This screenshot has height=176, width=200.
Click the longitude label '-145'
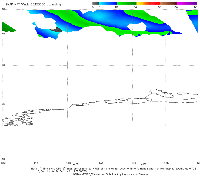point(35,163)
